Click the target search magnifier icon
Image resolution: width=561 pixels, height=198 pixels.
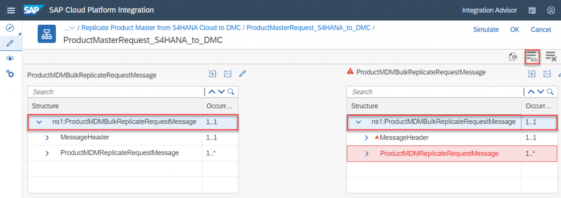(550, 92)
